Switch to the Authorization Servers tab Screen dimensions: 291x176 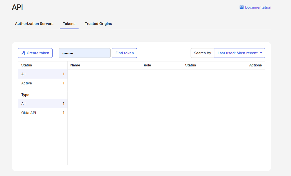(34, 24)
